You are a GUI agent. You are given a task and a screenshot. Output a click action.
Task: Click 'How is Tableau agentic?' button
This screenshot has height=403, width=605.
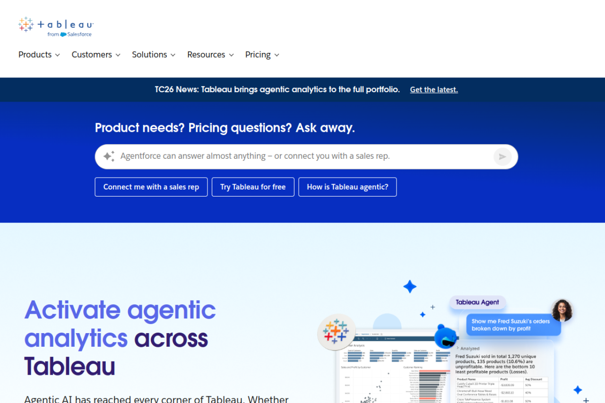point(347,187)
